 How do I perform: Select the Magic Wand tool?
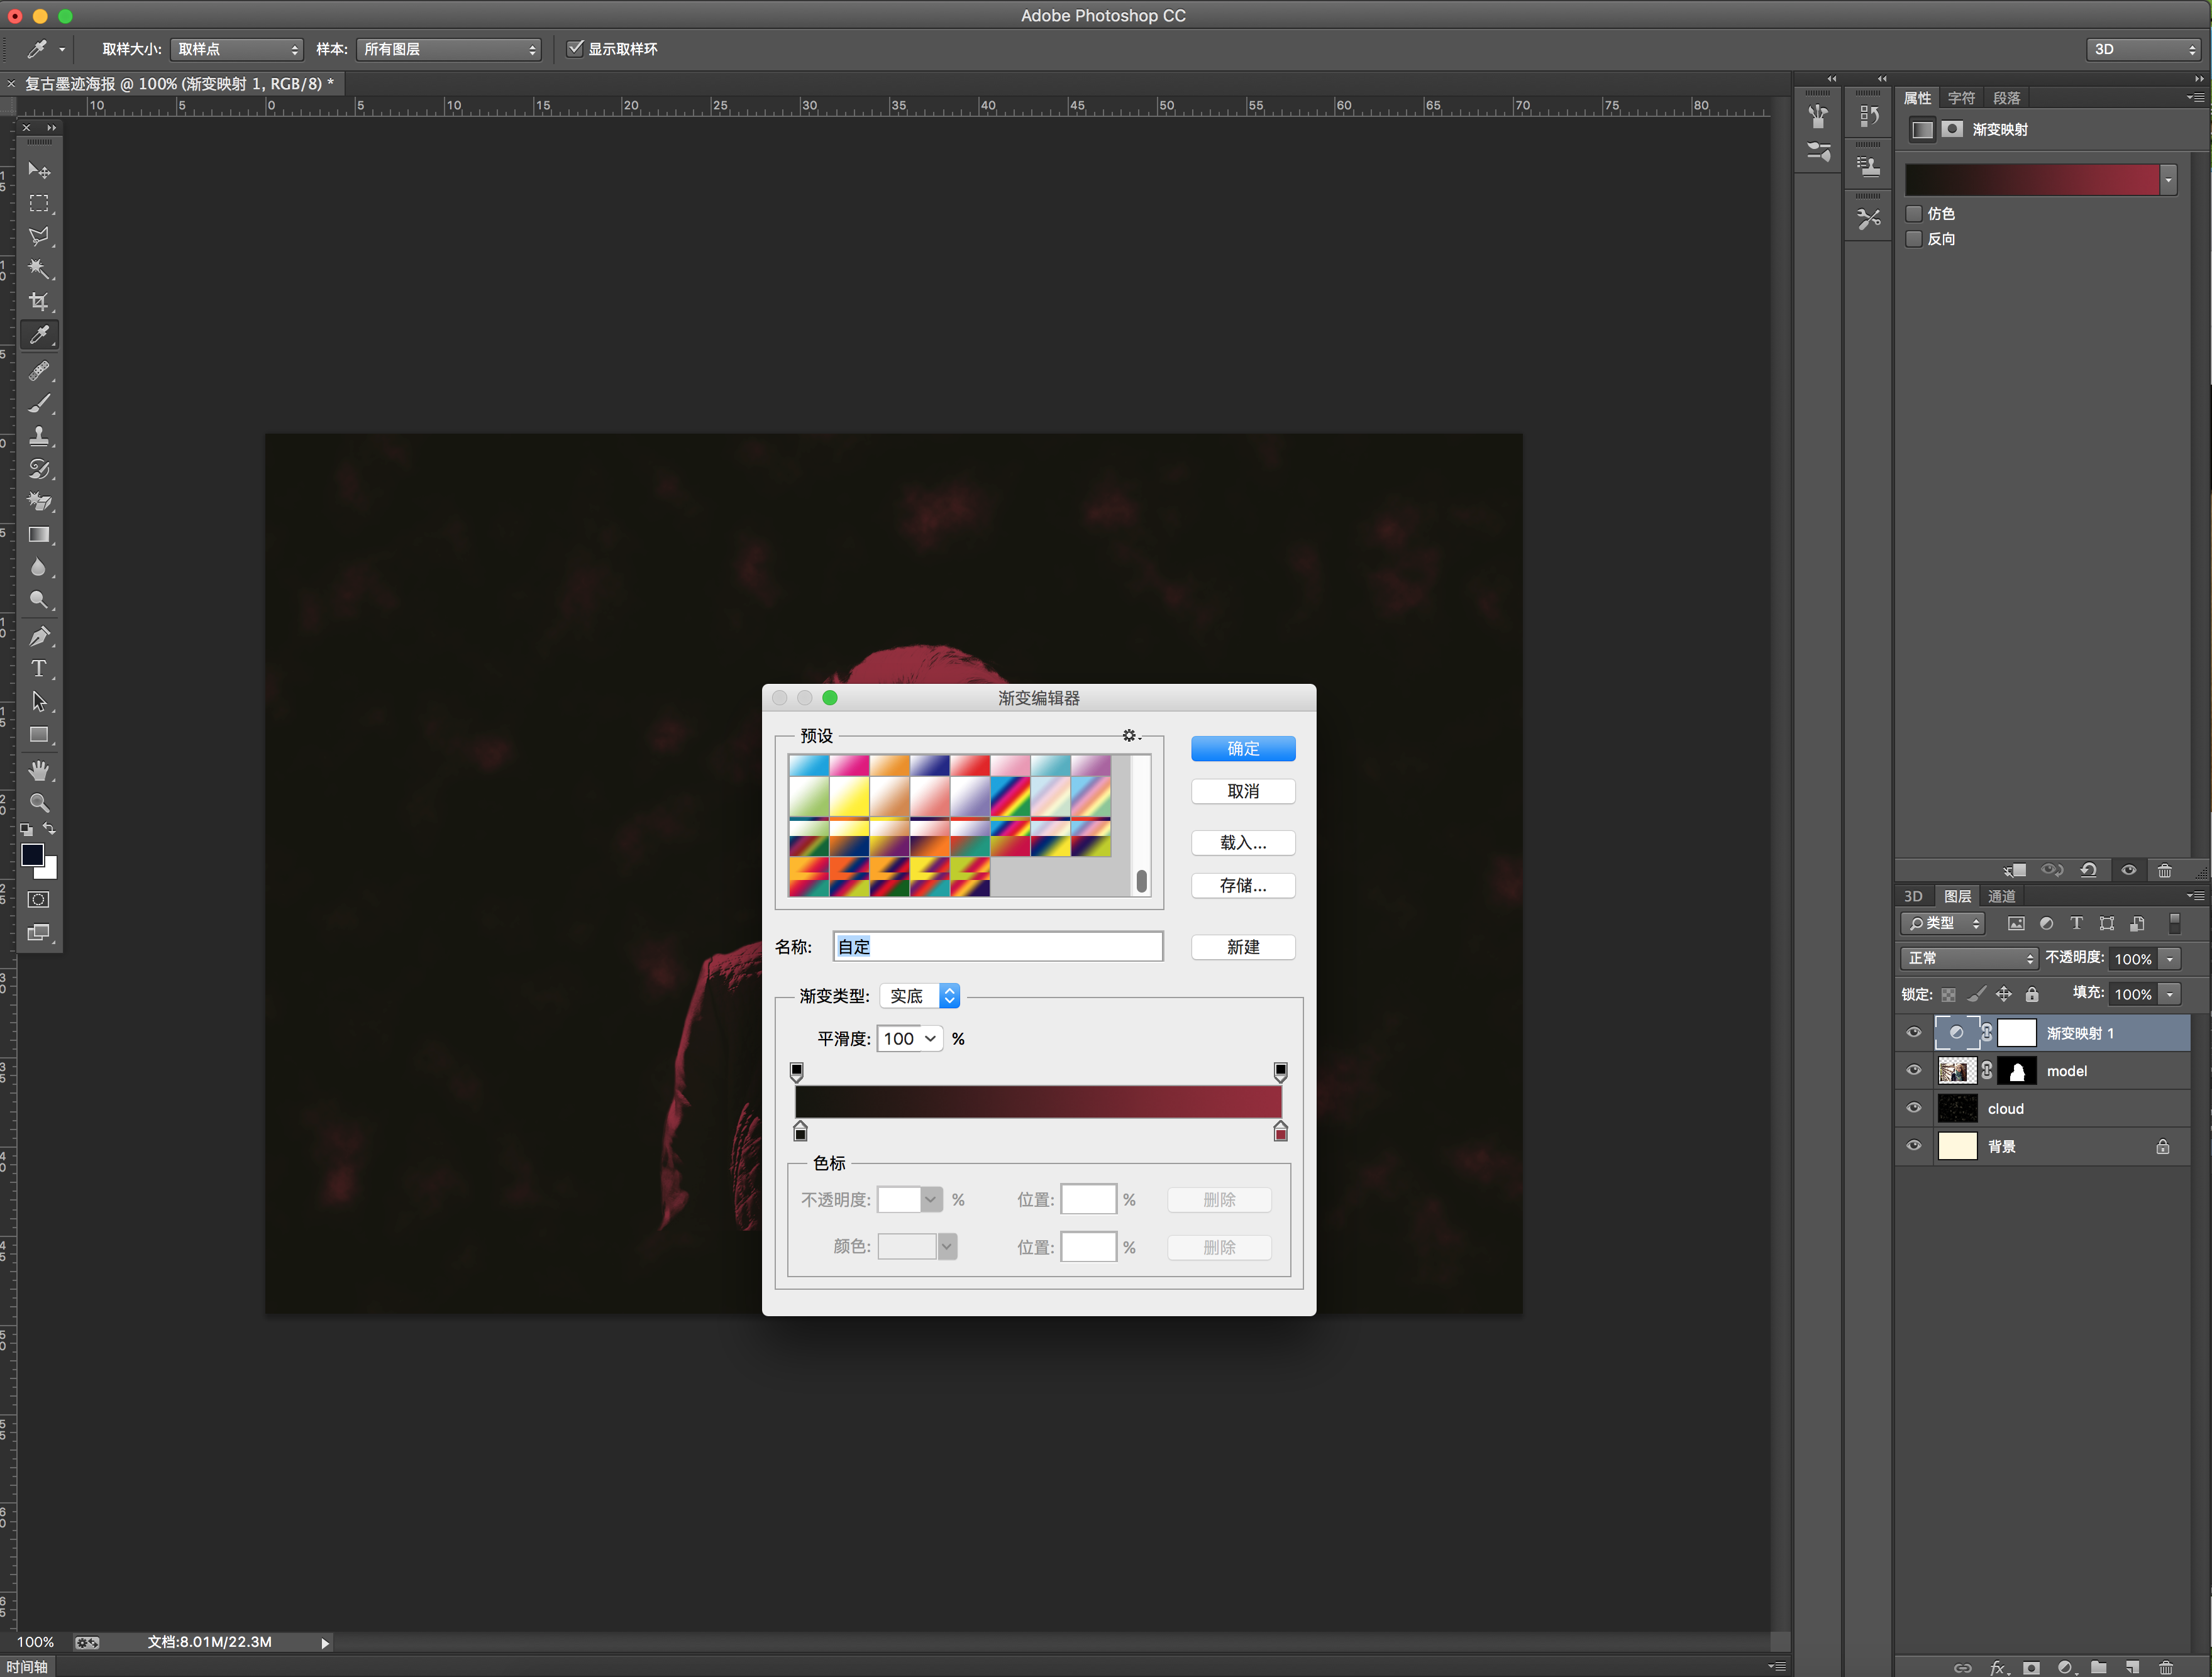(x=38, y=269)
